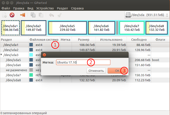Click the boot flag of /dev/sda5

pos(156,60)
